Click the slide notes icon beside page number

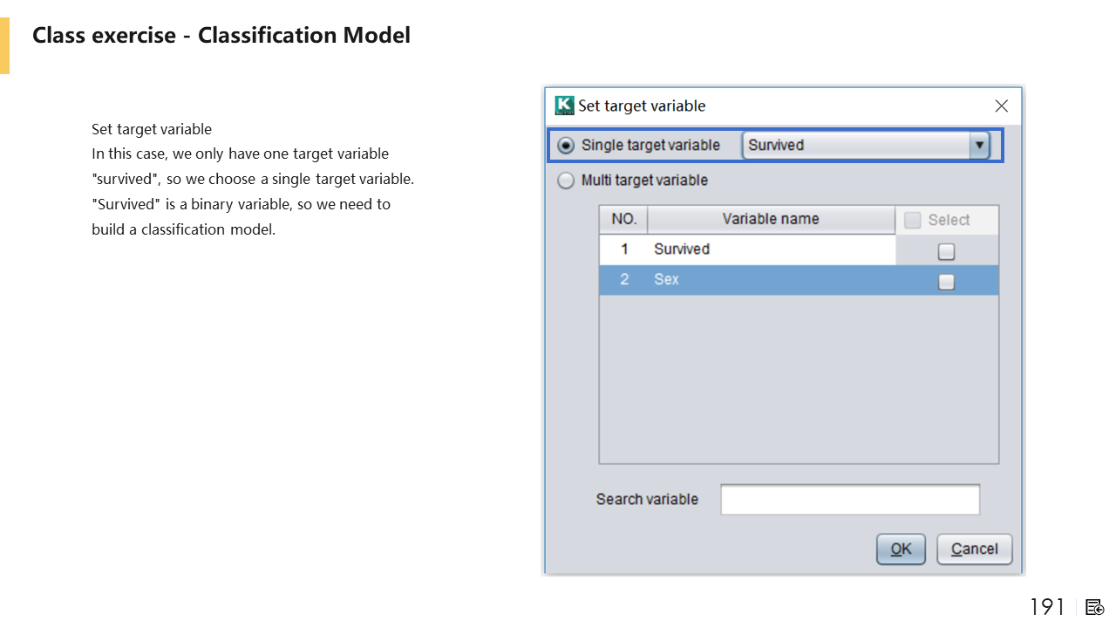[x=1095, y=607]
